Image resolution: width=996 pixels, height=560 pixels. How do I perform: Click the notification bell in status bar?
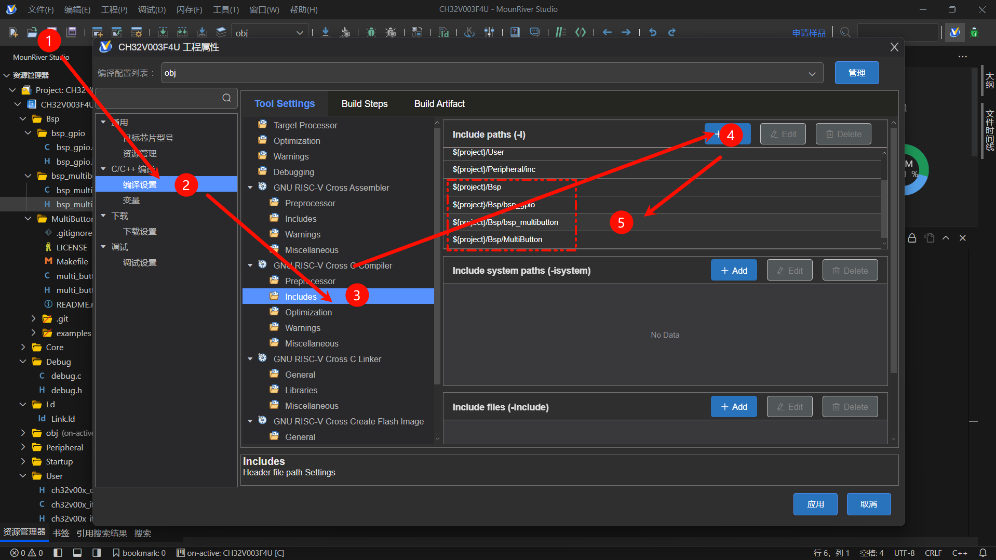tap(982, 553)
